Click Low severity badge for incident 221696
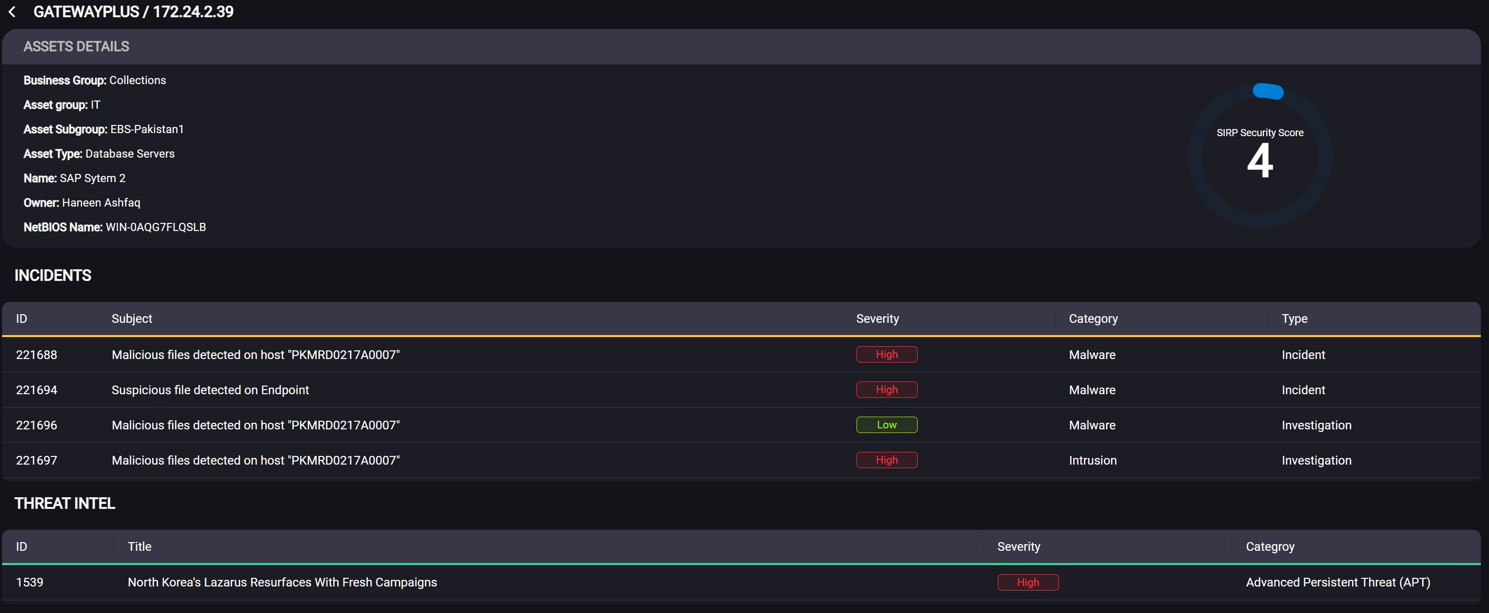This screenshot has height=613, width=1489. click(887, 425)
